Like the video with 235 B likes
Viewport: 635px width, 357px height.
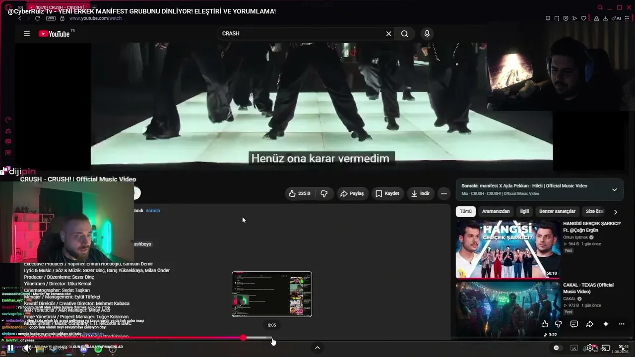click(300, 193)
